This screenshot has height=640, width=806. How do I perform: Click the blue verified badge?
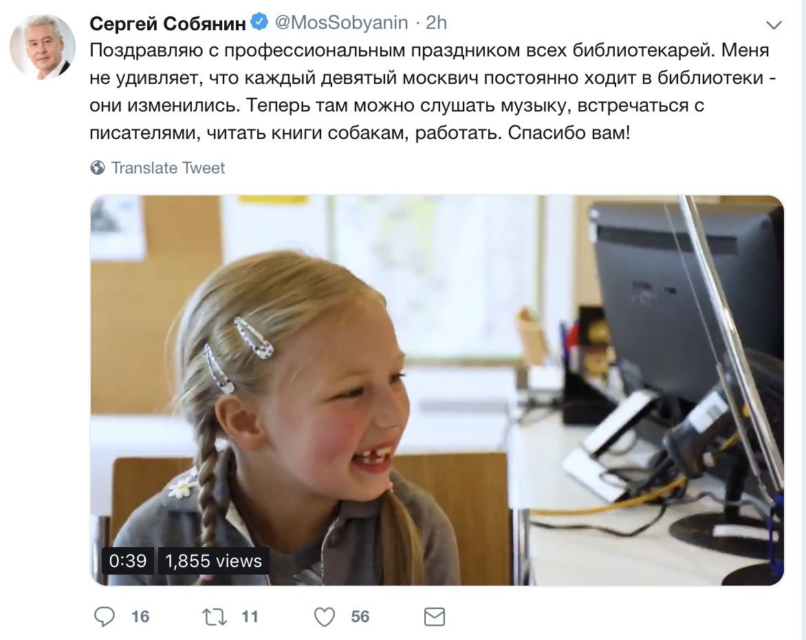pyautogui.click(x=259, y=22)
